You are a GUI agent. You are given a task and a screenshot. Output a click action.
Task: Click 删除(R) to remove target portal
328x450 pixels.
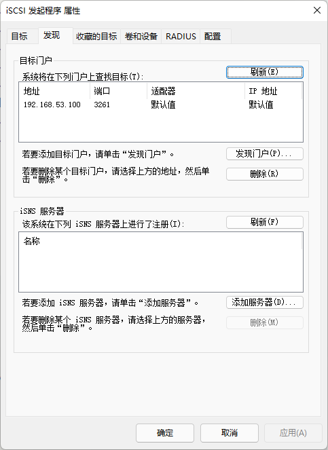click(265, 174)
